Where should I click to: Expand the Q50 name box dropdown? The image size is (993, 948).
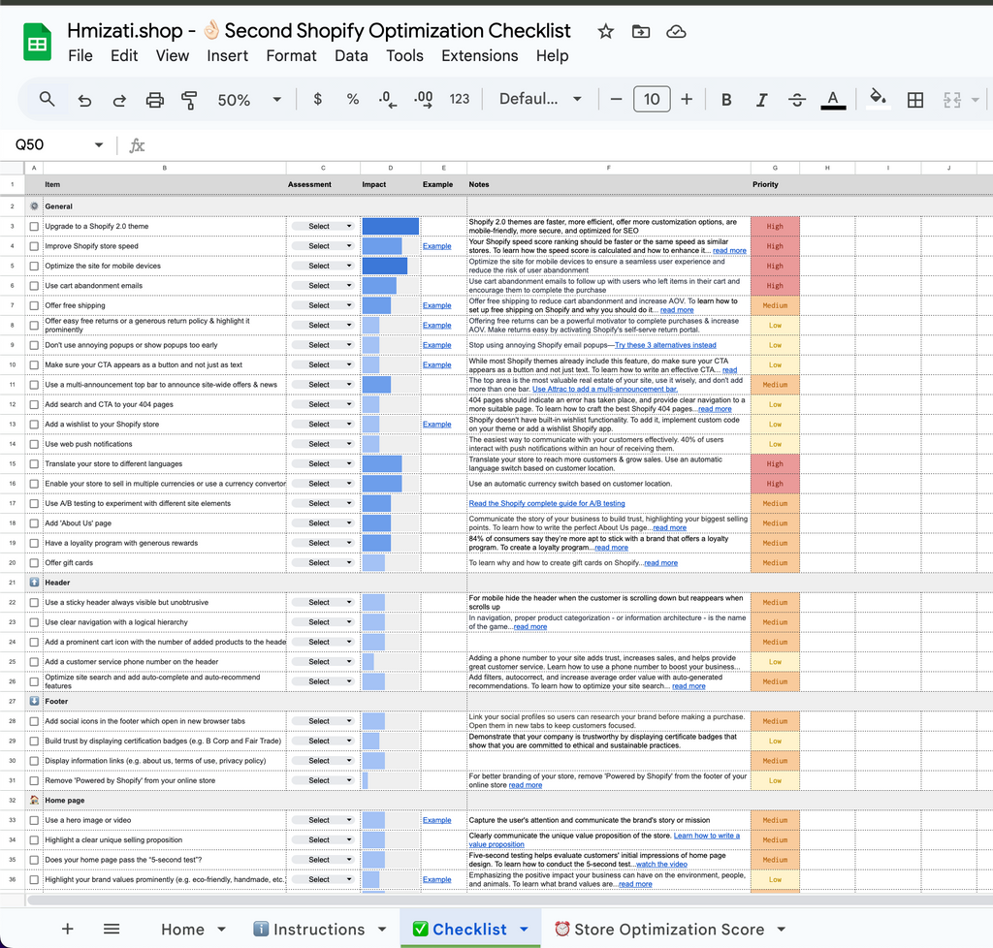coord(99,145)
